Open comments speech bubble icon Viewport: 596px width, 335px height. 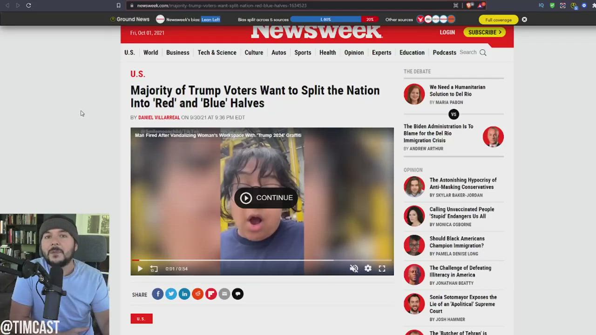[x=237, y=294]
